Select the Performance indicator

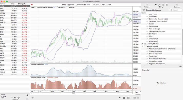coord(154,26)
